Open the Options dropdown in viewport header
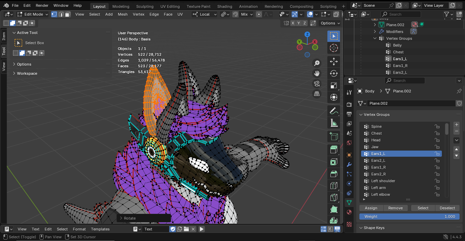The width and height of the screenshot is (465, 241). [x=330, y=23]
